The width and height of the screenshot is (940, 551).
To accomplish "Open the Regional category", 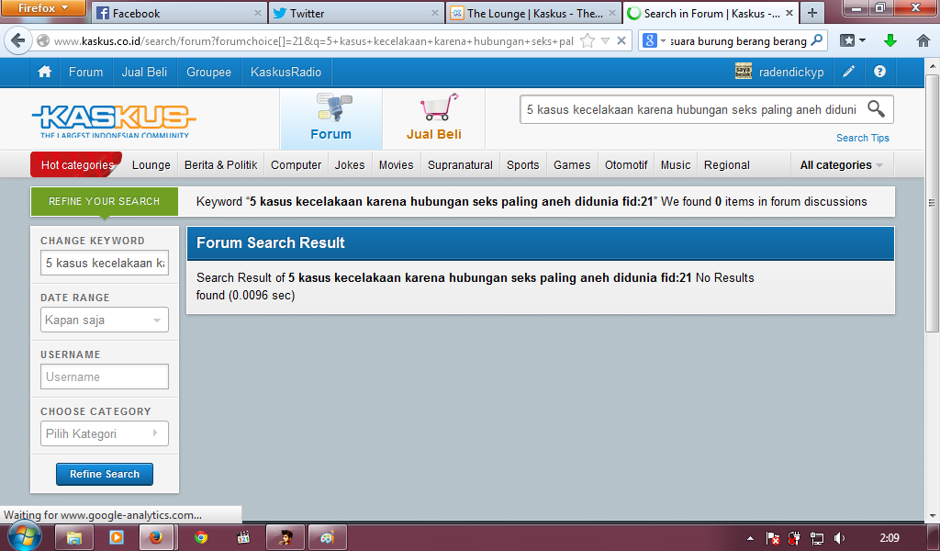I will pyautogui.click(x=727, y=165).
